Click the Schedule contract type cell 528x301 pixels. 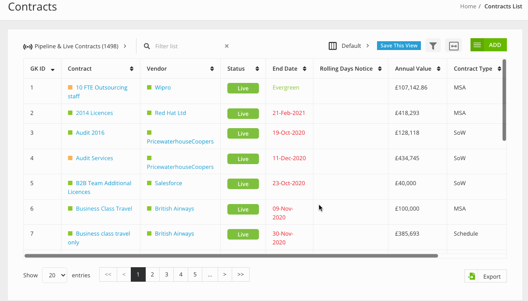(466, 233)
